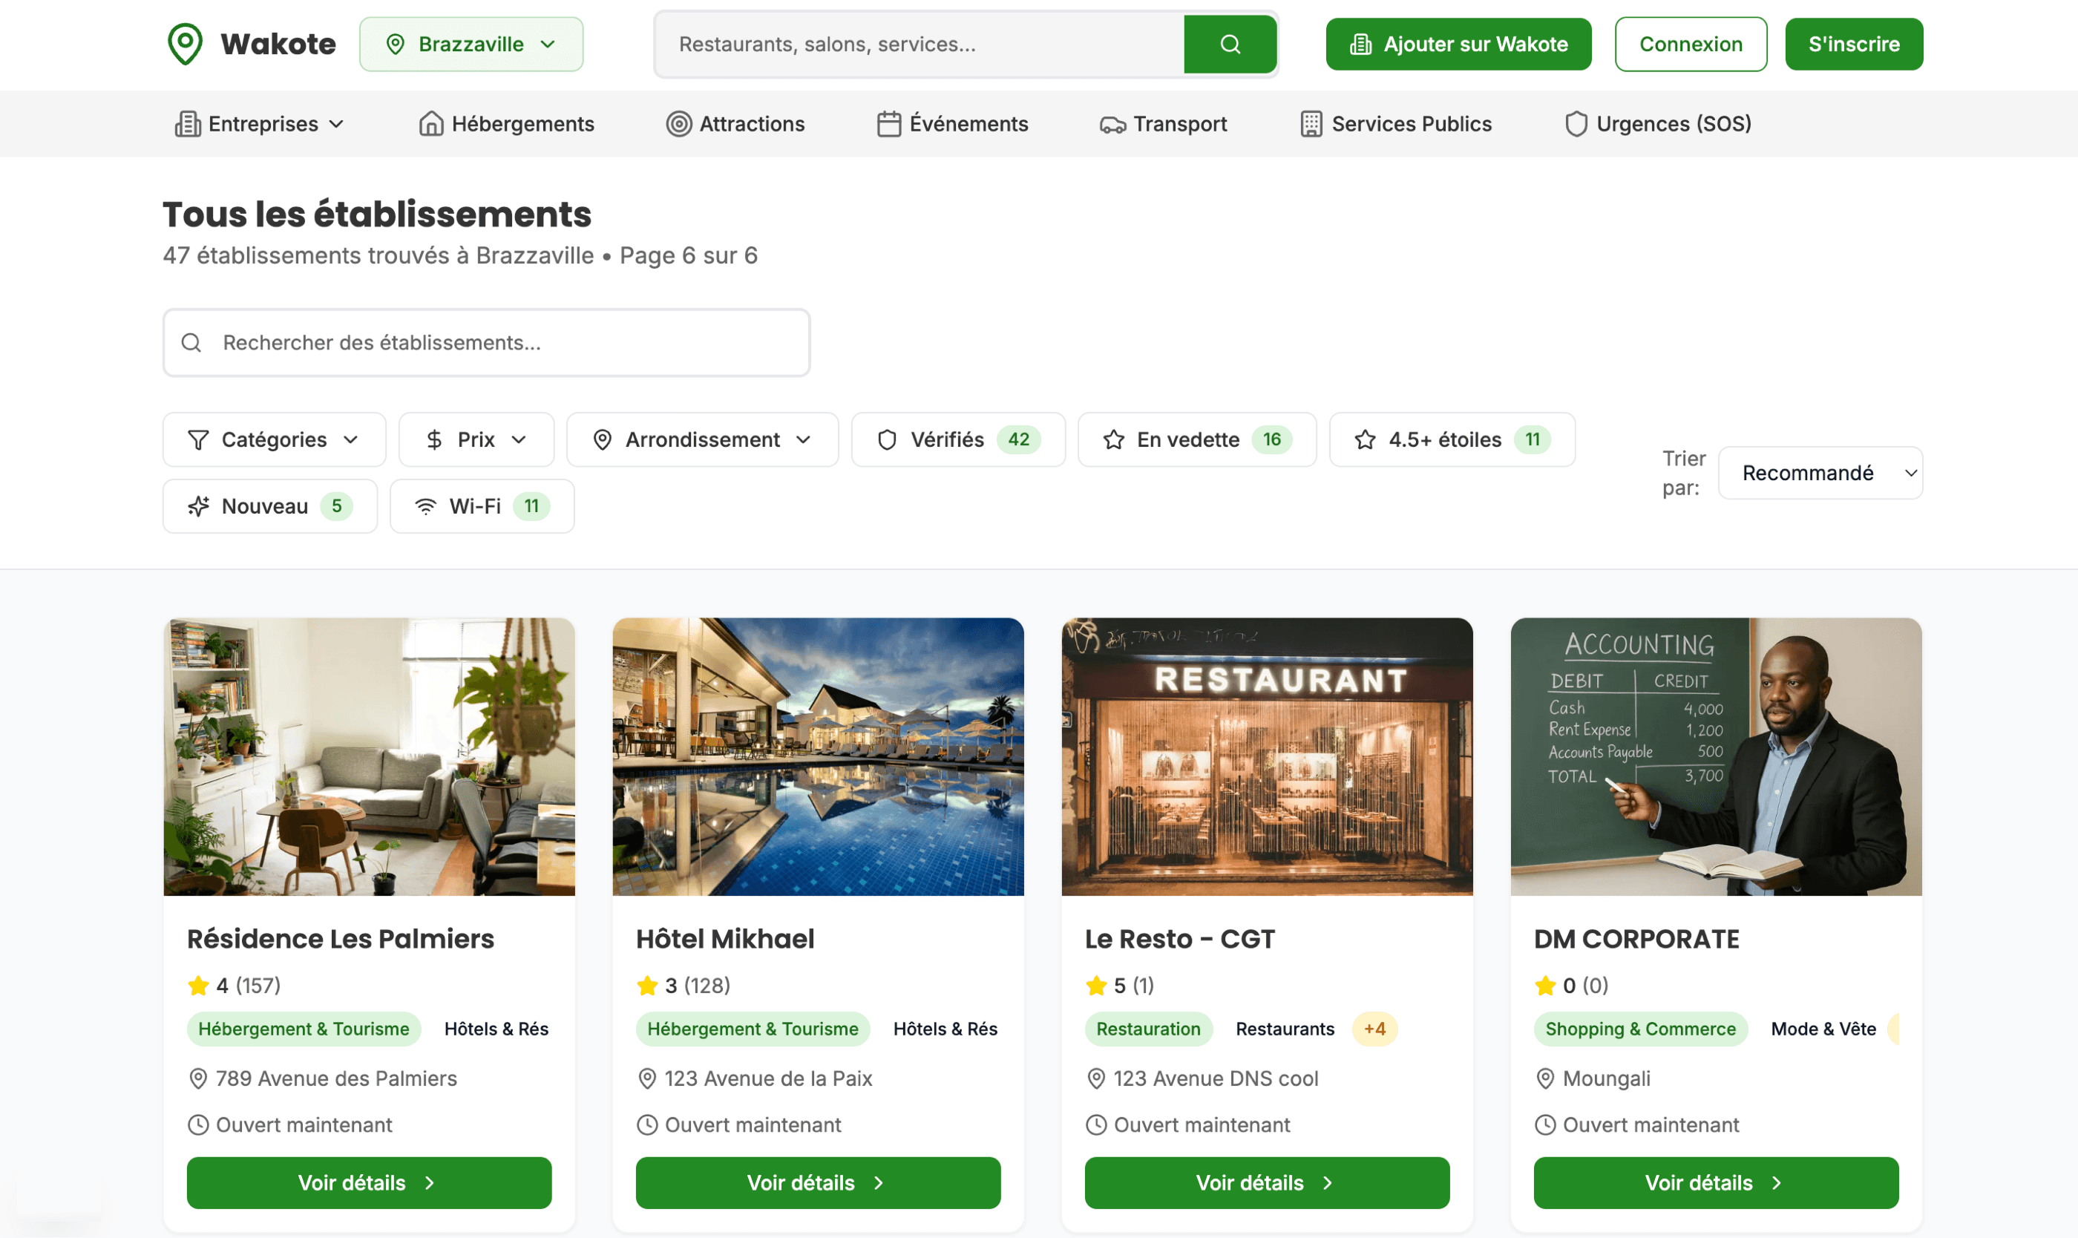
Task: Click the Rechercher des établissements search field
Action: 486,343
